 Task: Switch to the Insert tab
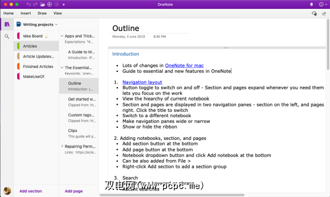(x=26, y=13)
